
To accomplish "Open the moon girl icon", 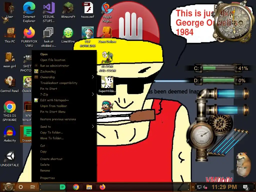I will (x=10, y=59).
